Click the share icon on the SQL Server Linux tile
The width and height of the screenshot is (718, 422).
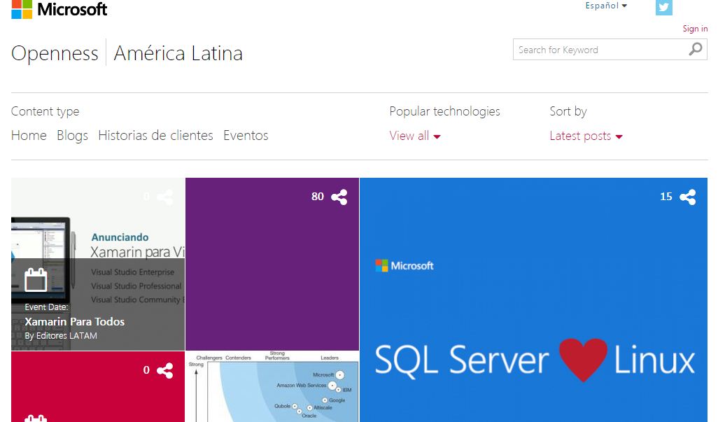pos(688,197)
